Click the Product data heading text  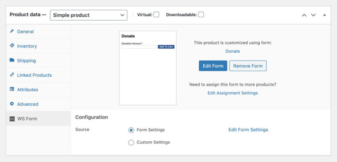point(28,14)
